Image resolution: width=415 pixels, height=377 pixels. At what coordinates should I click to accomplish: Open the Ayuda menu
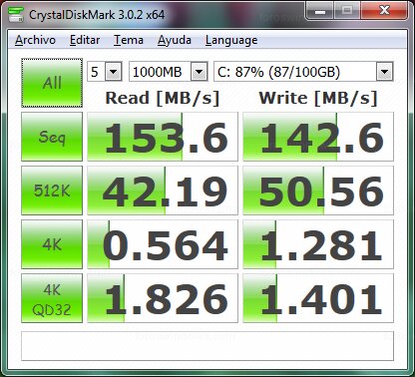(x=175, y=40)
